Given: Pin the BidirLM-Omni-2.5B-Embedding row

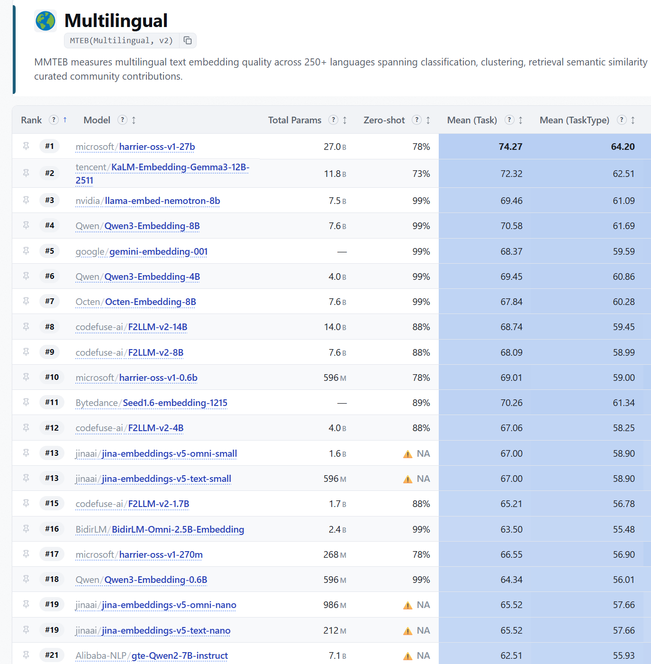Looking at the screenshot, I should 26,529.
